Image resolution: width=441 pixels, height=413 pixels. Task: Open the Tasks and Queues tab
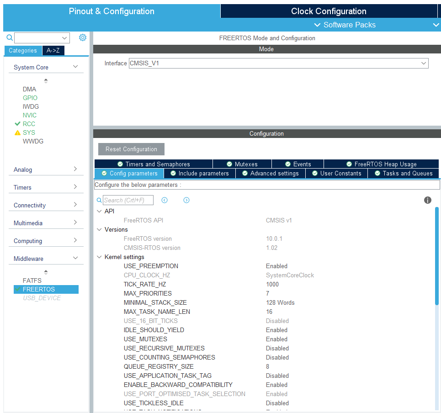point(404,174)
